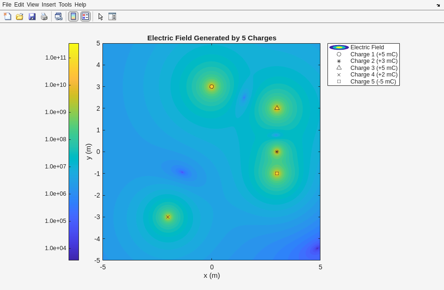Click the Open File folder icon

point(20,16)
